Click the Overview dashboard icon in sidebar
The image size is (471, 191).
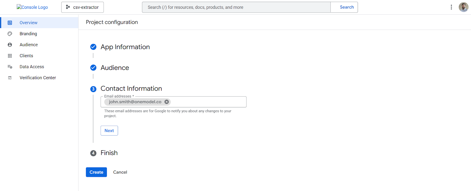[x=10, y=23]
